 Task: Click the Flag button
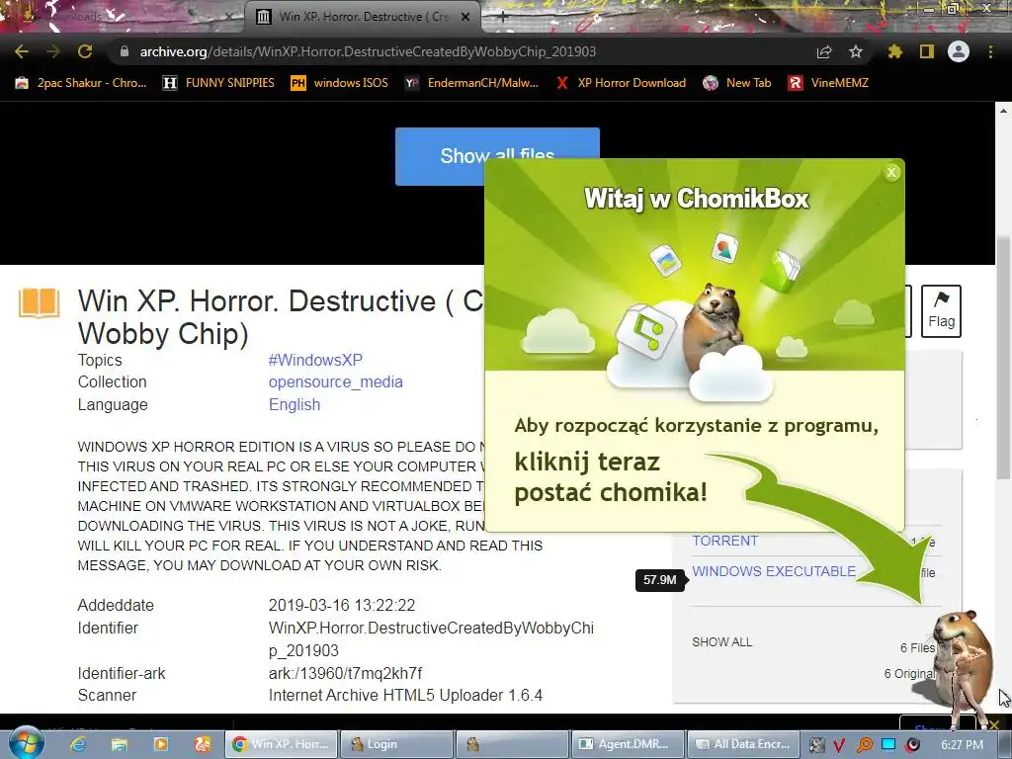point(941,311)
